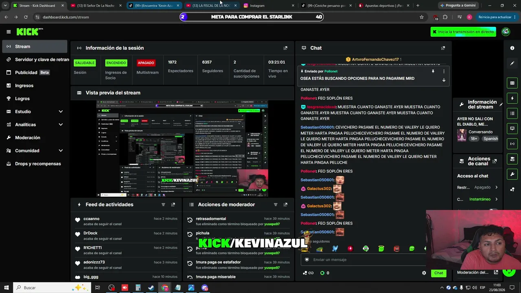
Task: Open the Restricción chat access option
Action: (x=477, y=188)
